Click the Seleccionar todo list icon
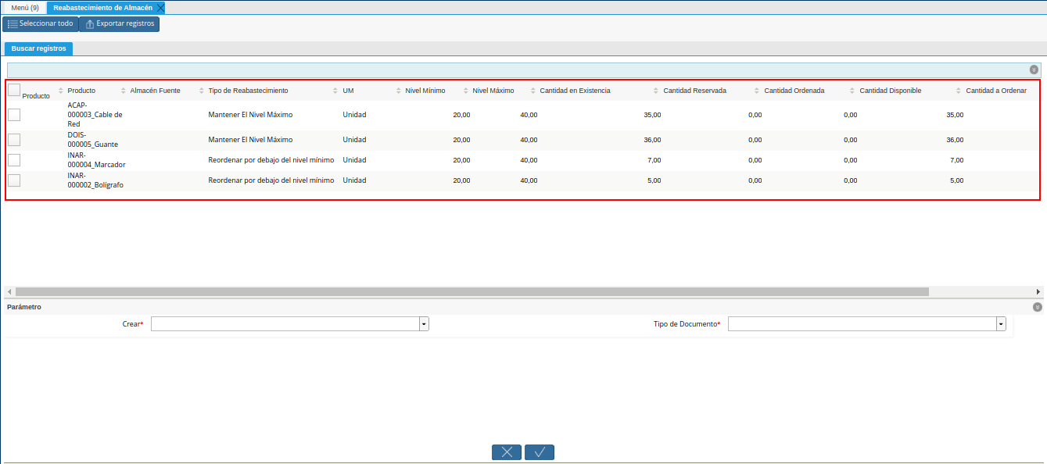This screenshot has width=1047, height=464. (x=12, y=23)
